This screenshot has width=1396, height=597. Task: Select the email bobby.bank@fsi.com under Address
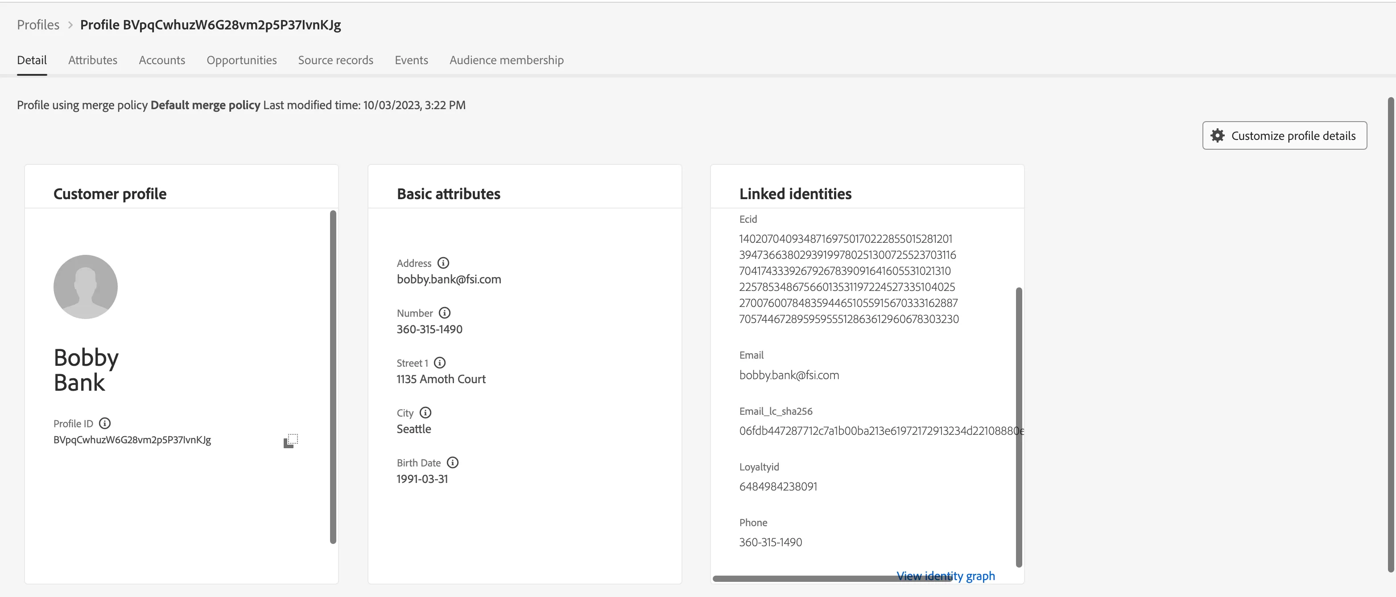click(449, 279)
